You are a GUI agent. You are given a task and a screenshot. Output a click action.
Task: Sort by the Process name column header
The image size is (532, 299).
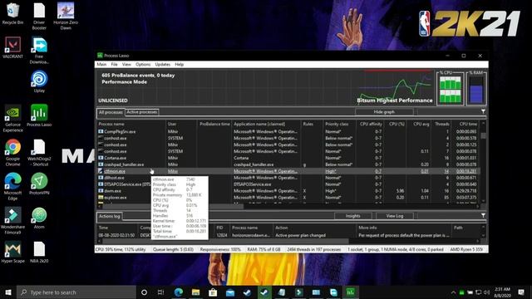pos(131,124)
